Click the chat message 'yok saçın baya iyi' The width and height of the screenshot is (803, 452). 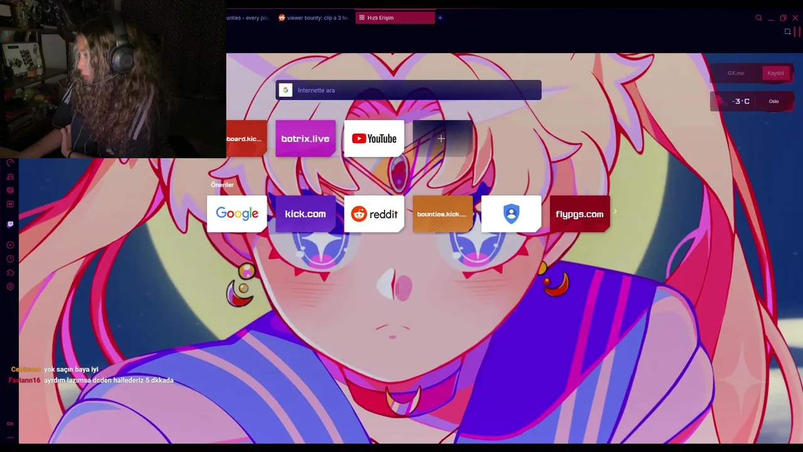point(71,370)
